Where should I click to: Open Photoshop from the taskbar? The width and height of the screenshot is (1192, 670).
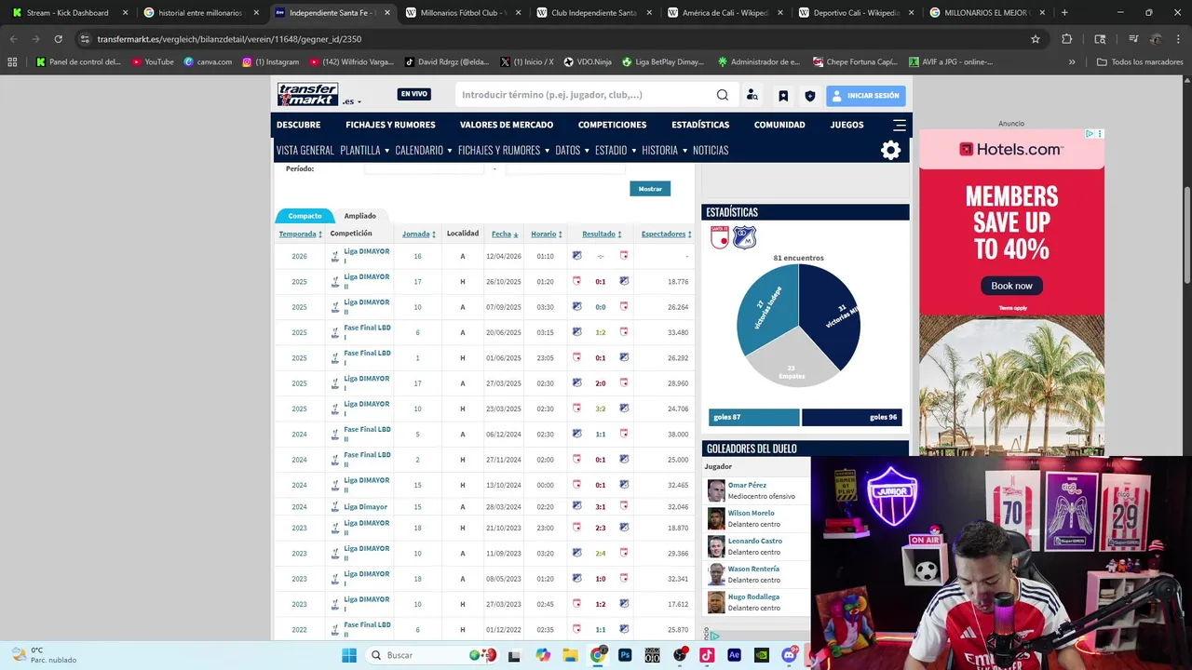[625, 655]
